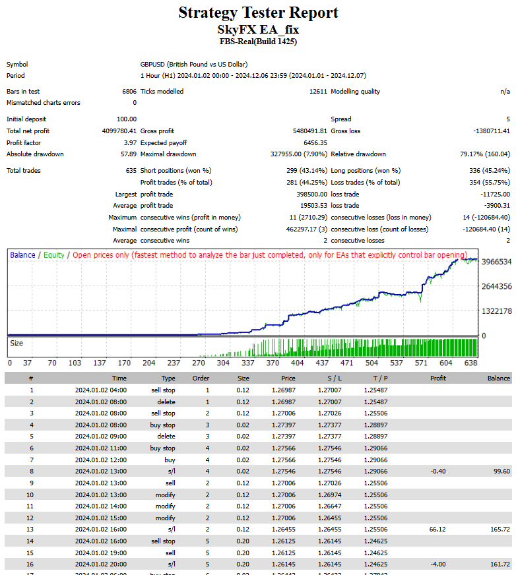Click the 3966534 y-axis value on chart

tap(496, 262)
